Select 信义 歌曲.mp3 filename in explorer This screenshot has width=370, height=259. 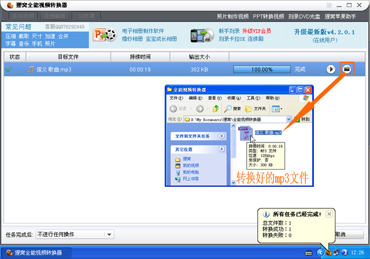click(x=268, y=133)
